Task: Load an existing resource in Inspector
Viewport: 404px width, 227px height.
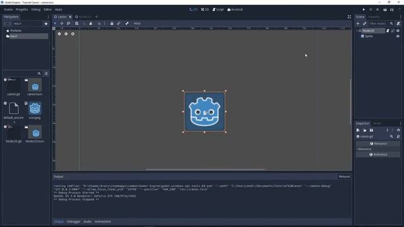Action: click(365, 131)
